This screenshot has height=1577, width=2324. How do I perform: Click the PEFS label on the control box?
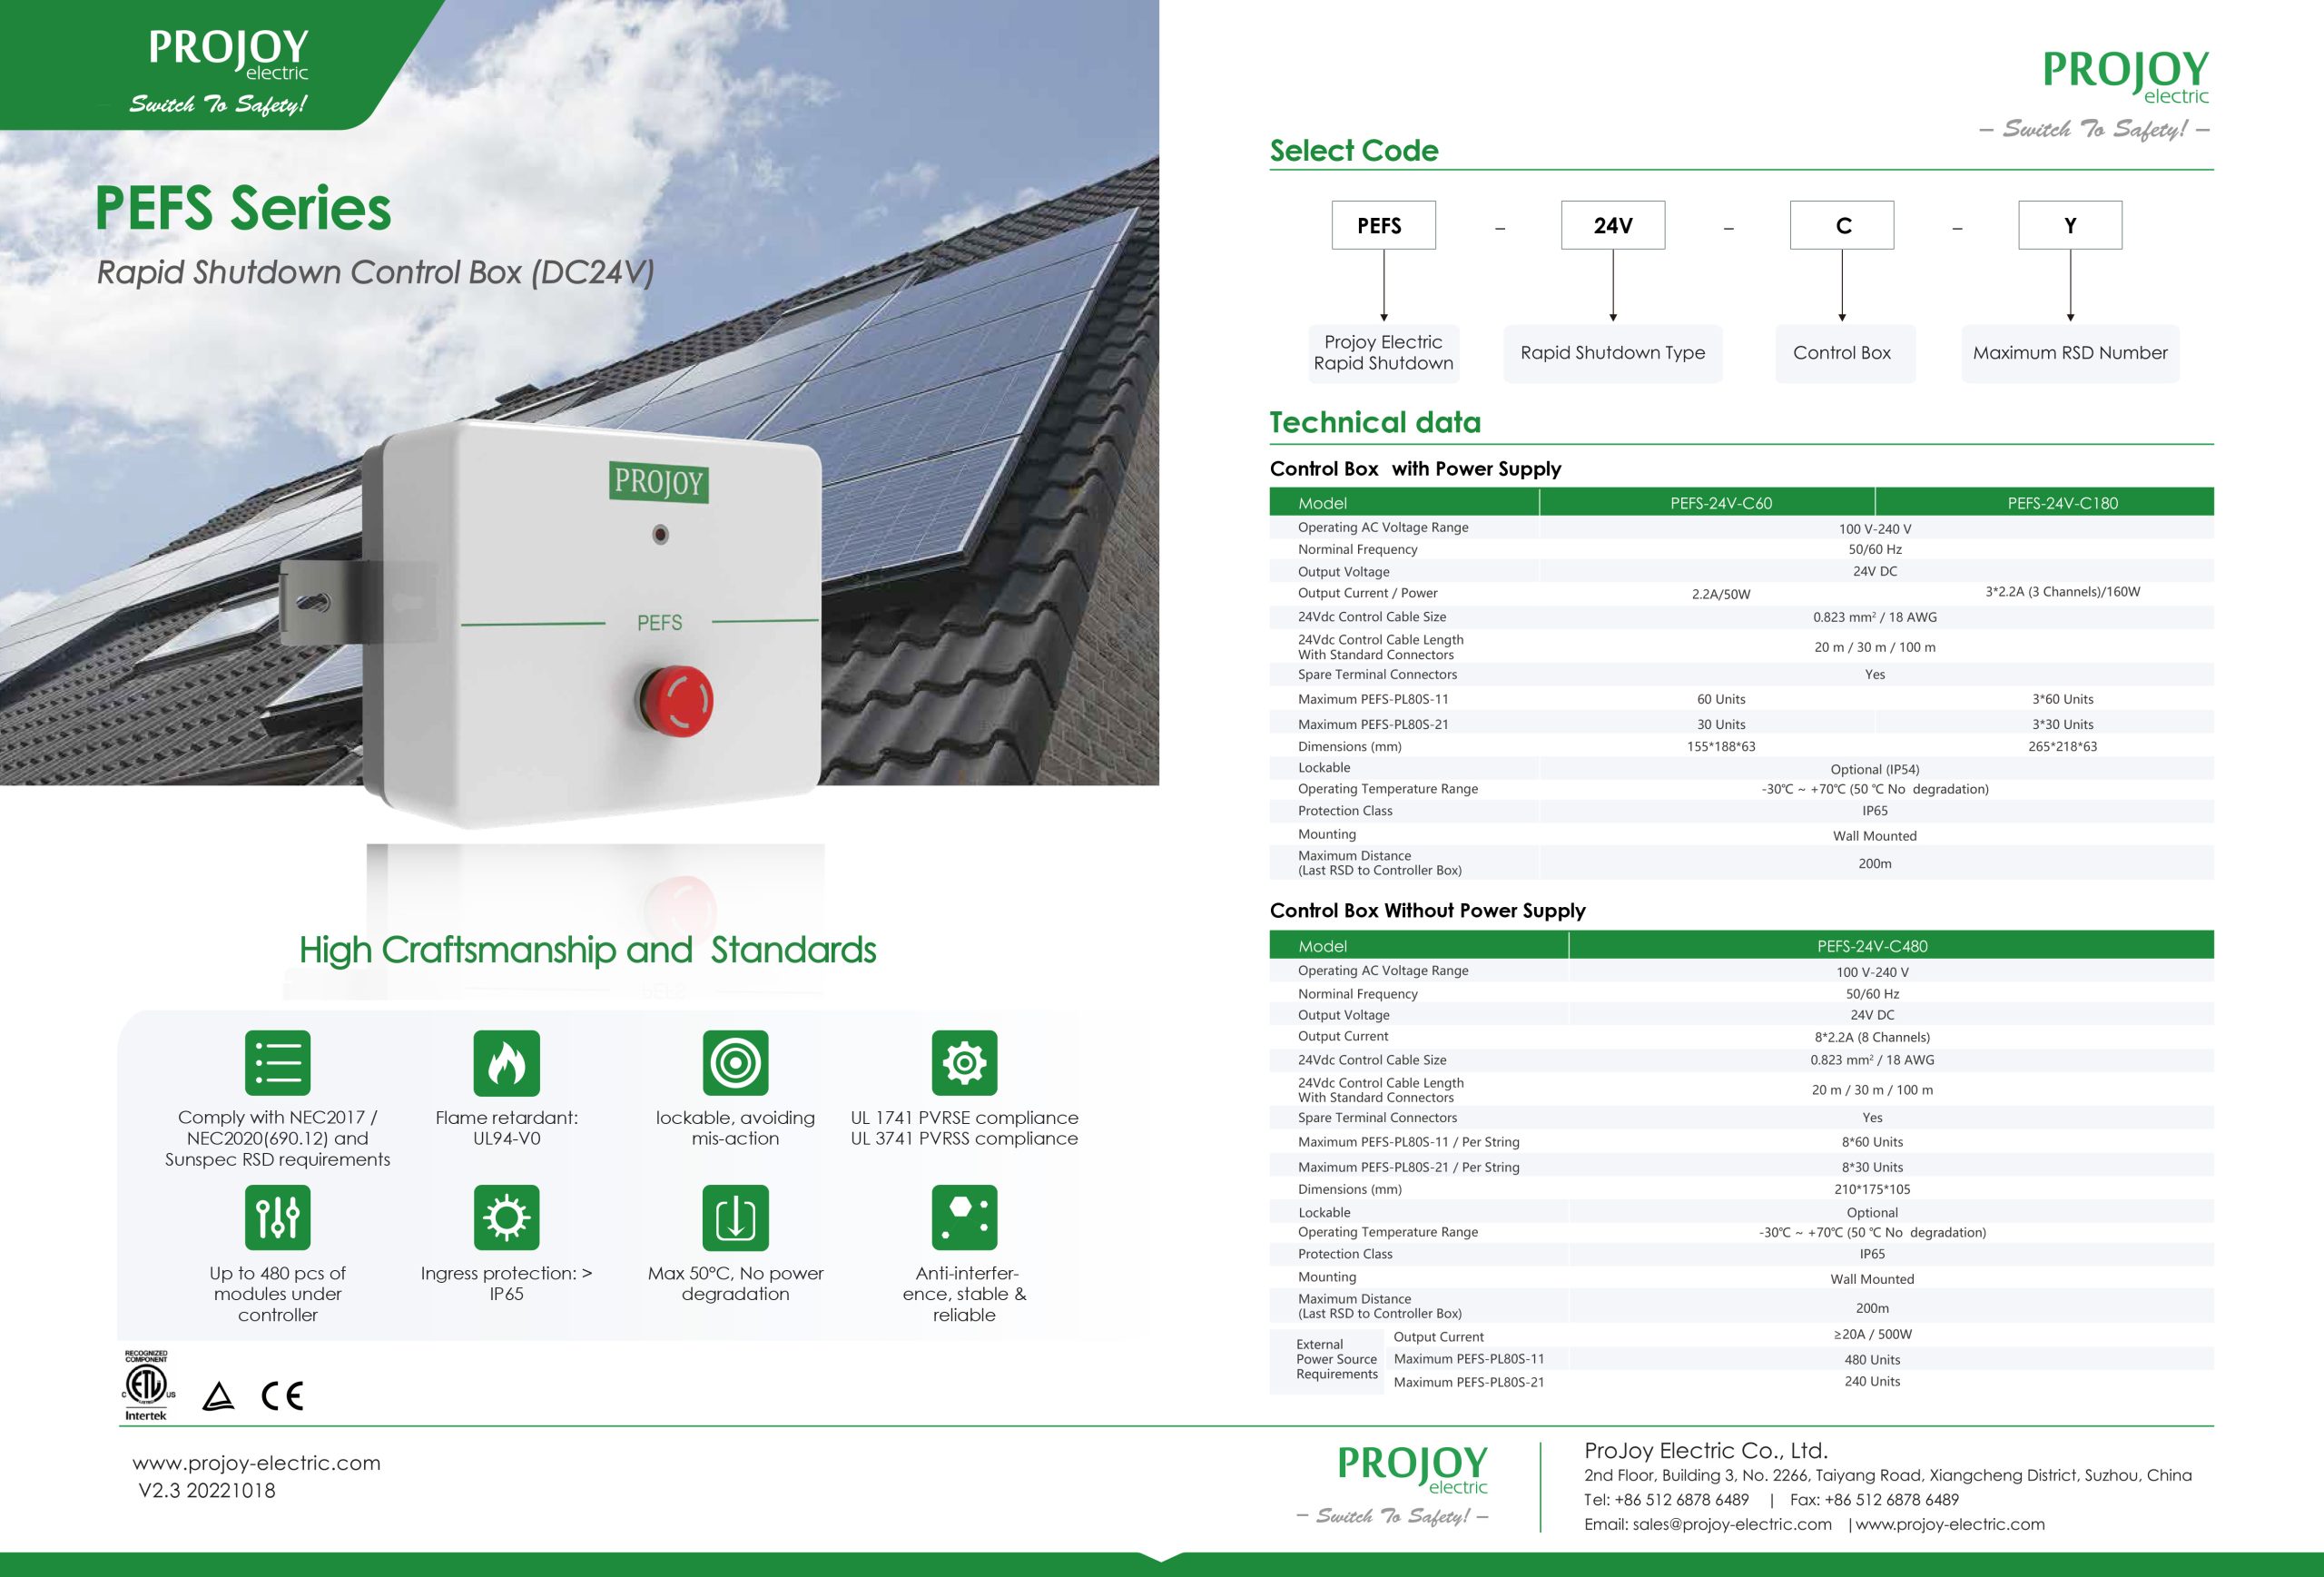[659, 623]
